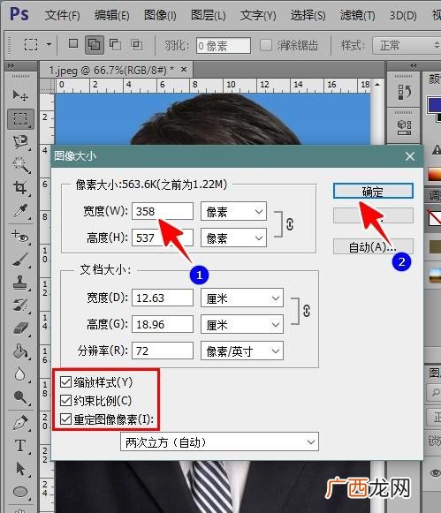The image size is (441, 513).
Task: Click the OK button (确定)
Action: 373,191
